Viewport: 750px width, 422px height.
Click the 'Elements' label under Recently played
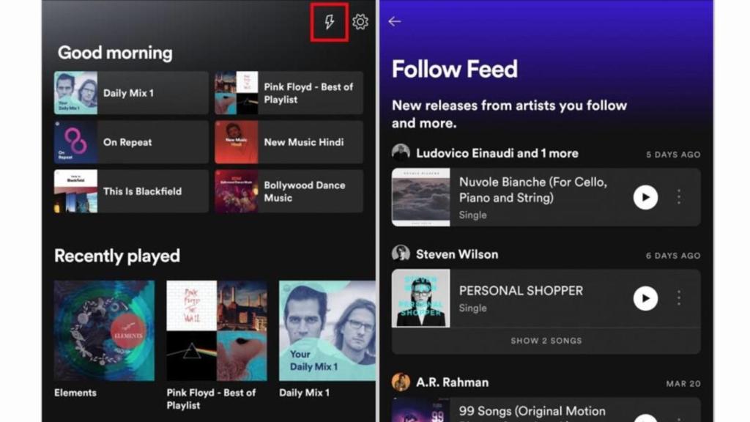[75, 393]
